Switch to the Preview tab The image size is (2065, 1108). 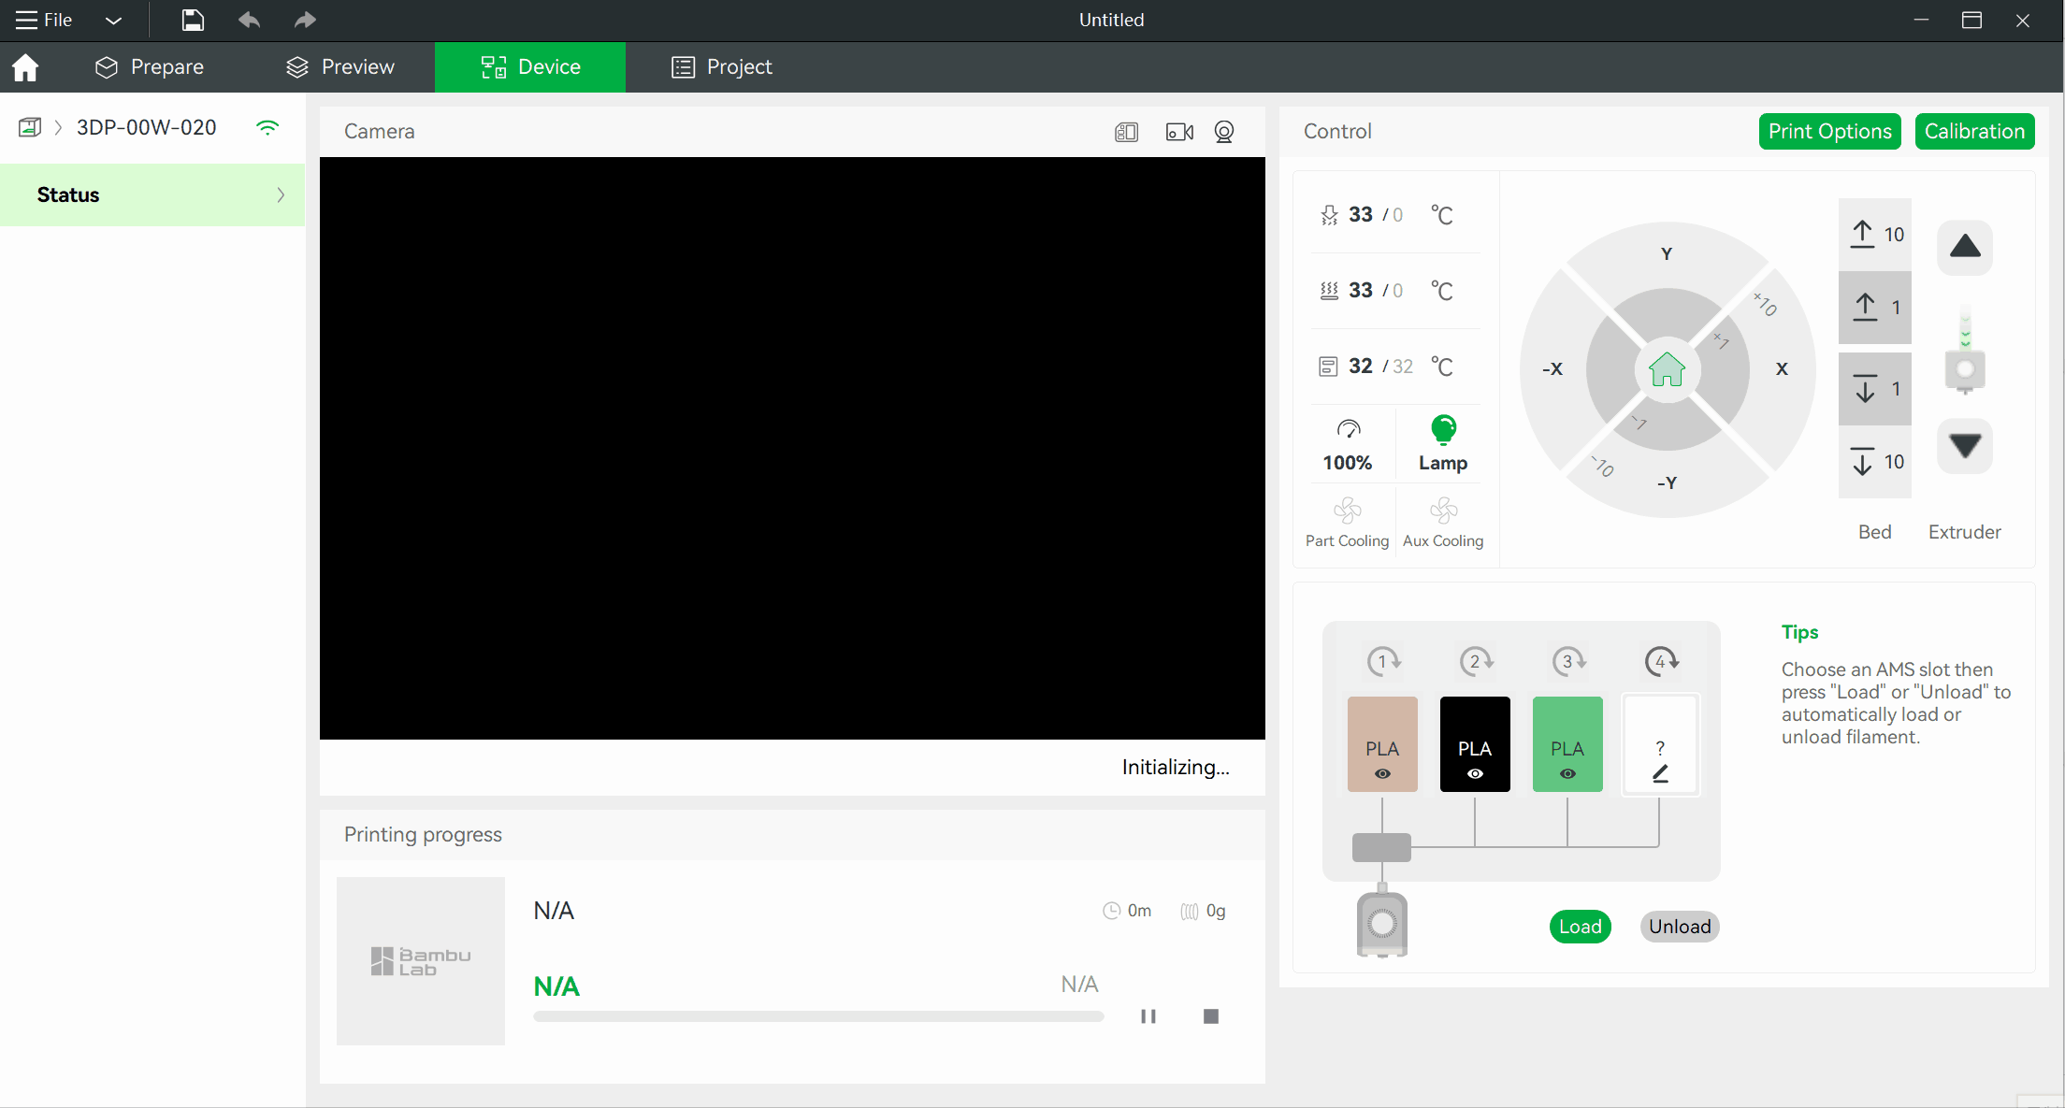point(339,65)
